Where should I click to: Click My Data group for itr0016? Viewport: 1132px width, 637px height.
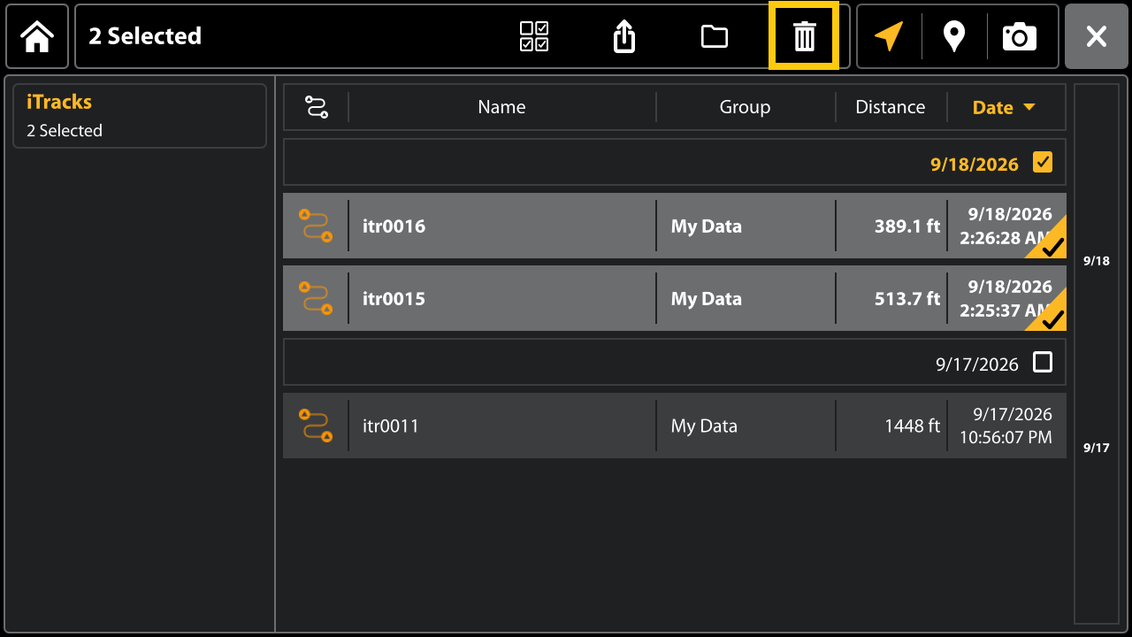(706, 226)
